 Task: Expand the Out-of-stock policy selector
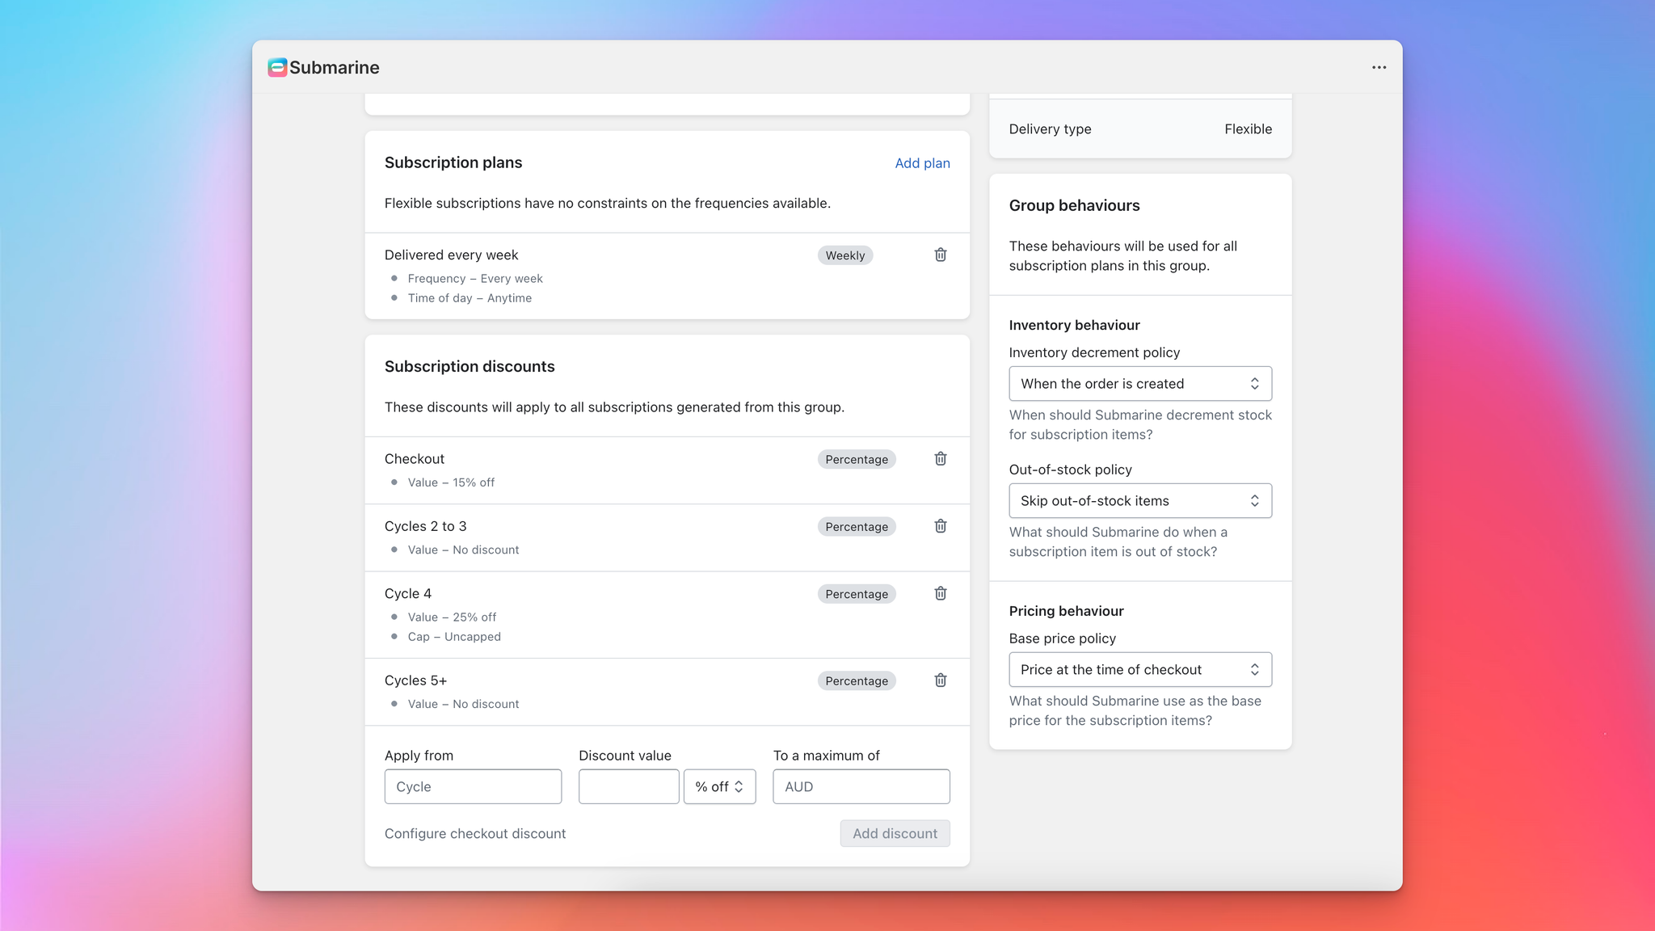pyautogui.click(x=1139, y=501)
